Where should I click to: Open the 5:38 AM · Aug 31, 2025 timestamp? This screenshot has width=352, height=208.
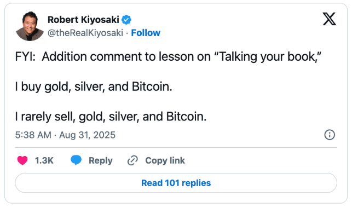point(65,135)
